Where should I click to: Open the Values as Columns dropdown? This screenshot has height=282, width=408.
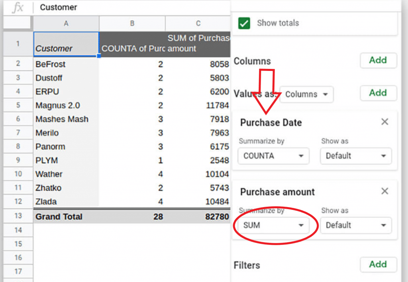pyautogui.click(x=306, y=94)
